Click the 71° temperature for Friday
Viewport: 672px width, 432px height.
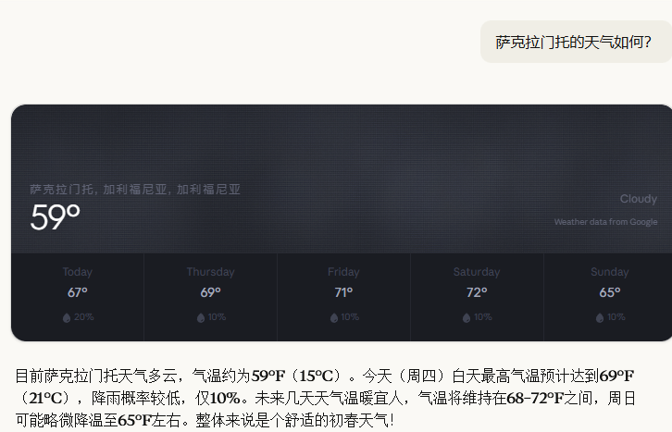coord(343,292)
